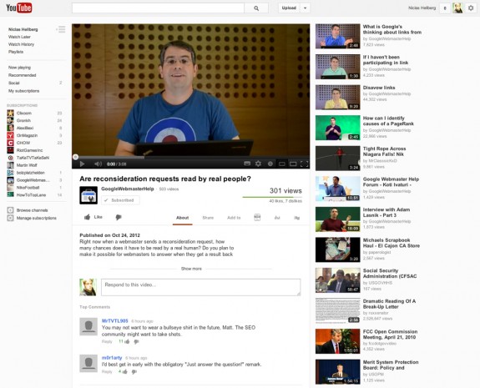This screenshot has width=480, height=388.
Task: Open Watch Later in the sidebar
Action: pos(19,37)
